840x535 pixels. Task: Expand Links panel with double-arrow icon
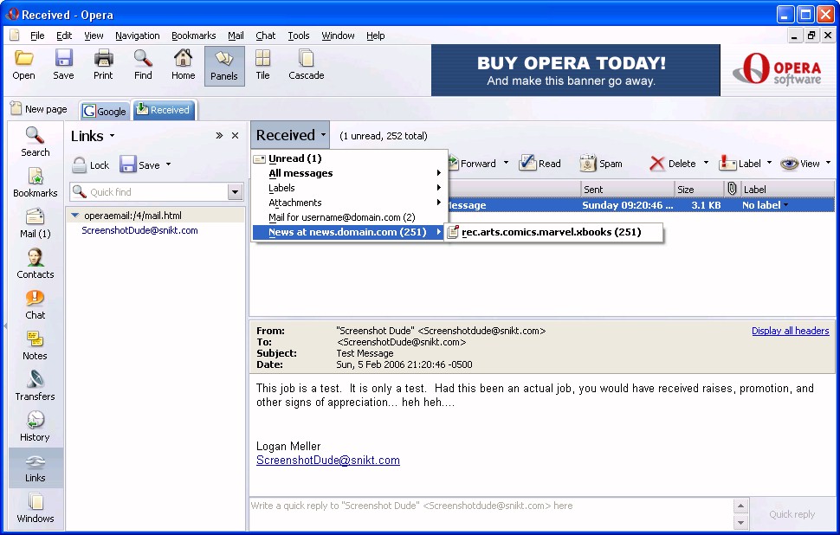pyautogui.click(x=219, y=136)
